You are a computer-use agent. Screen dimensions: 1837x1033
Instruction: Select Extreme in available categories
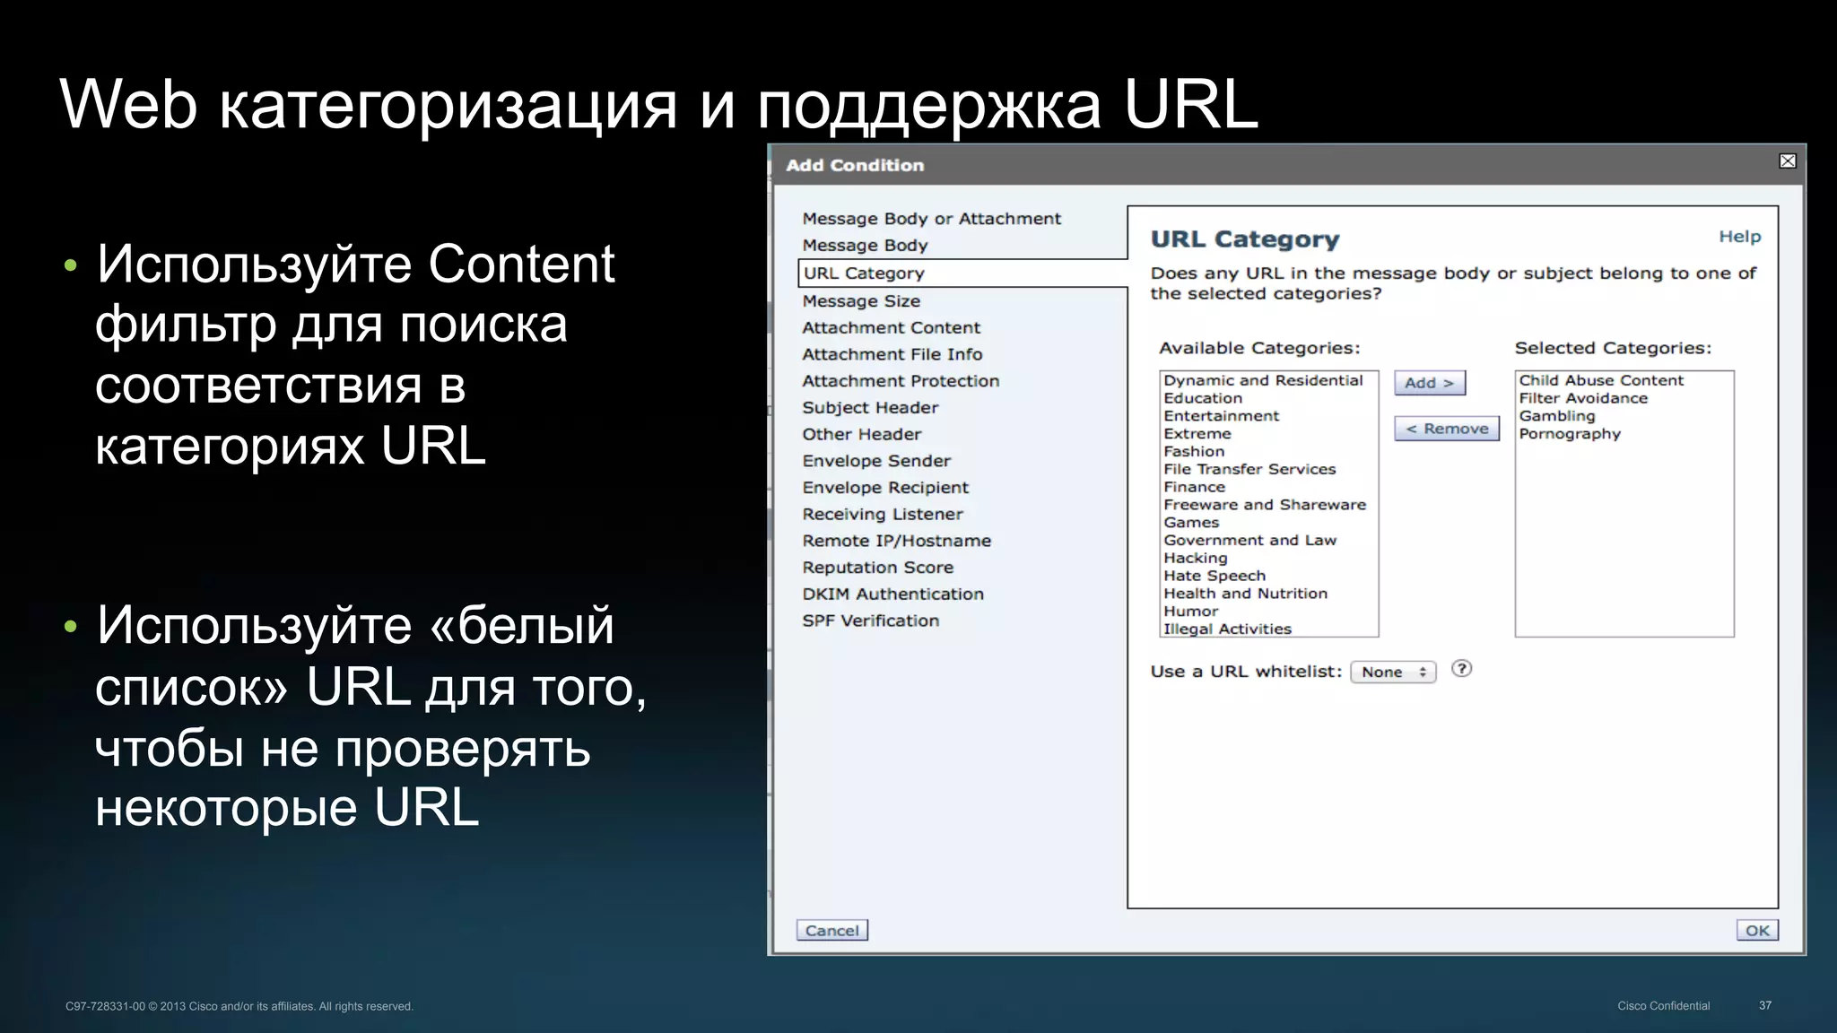(x=1268, y=434)
